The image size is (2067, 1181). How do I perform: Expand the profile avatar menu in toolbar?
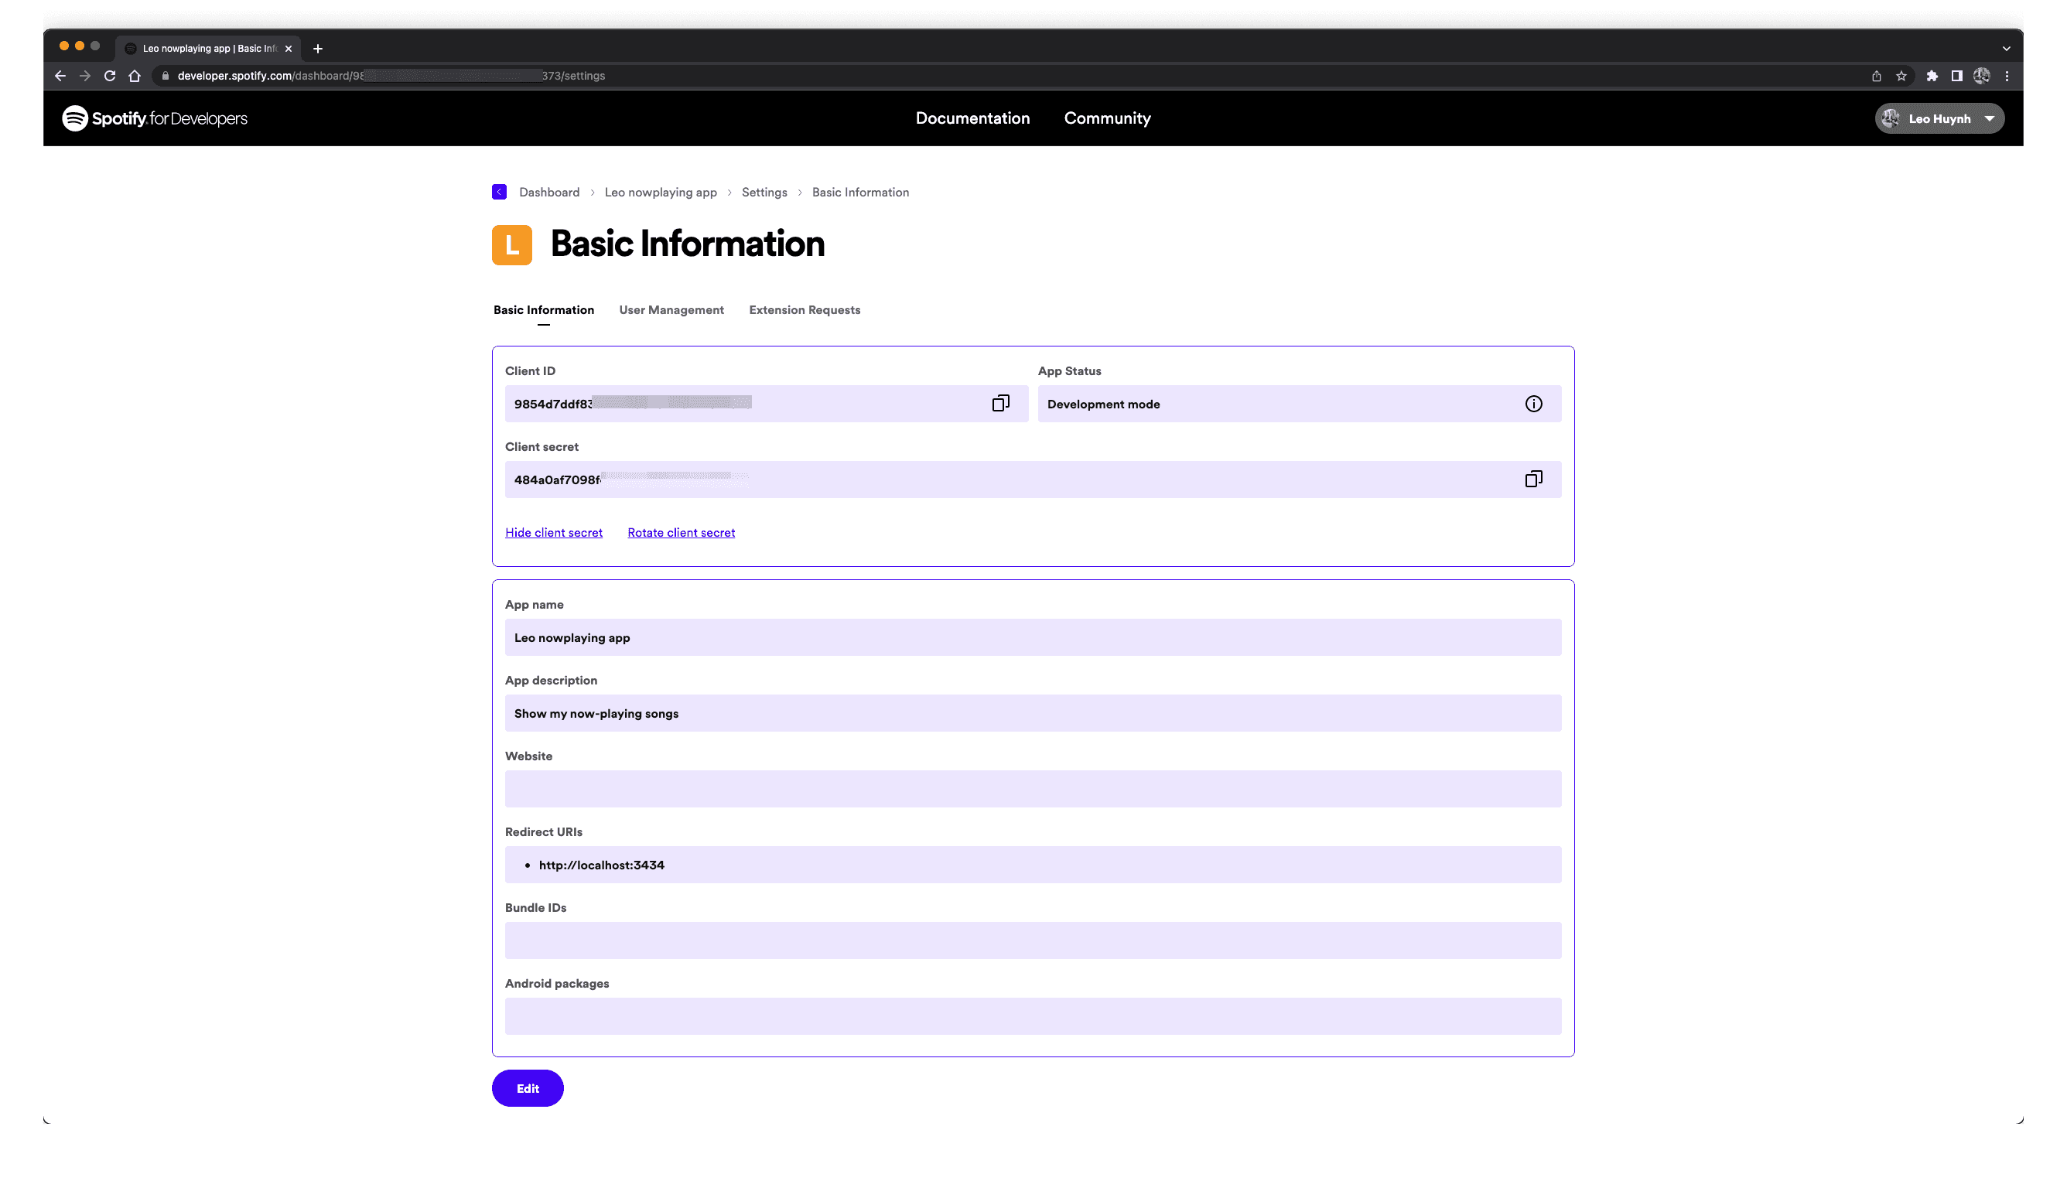[x=1982, y=76]
